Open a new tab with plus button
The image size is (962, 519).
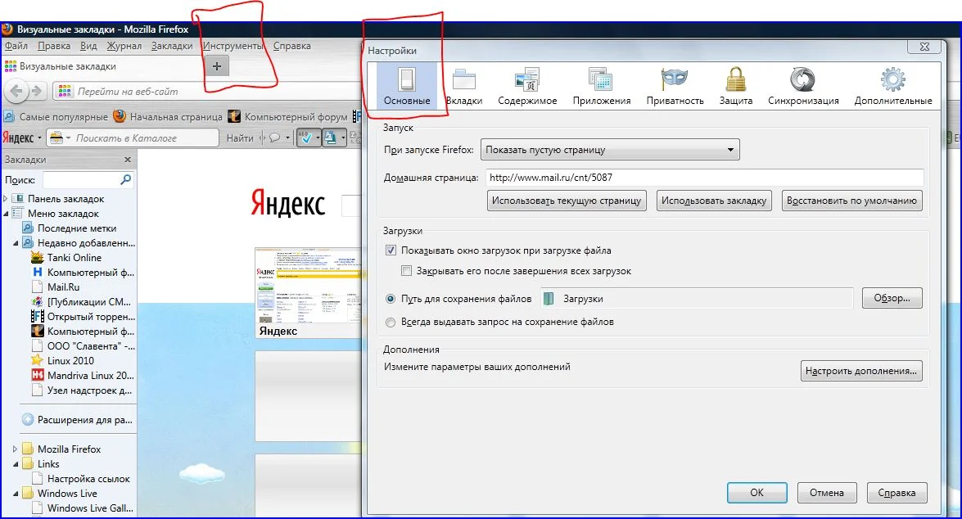click(217, 66)
